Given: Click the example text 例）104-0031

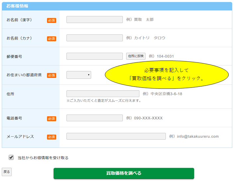Looking at the screenshot, I should pyautogui.click(x=161, y=56).
